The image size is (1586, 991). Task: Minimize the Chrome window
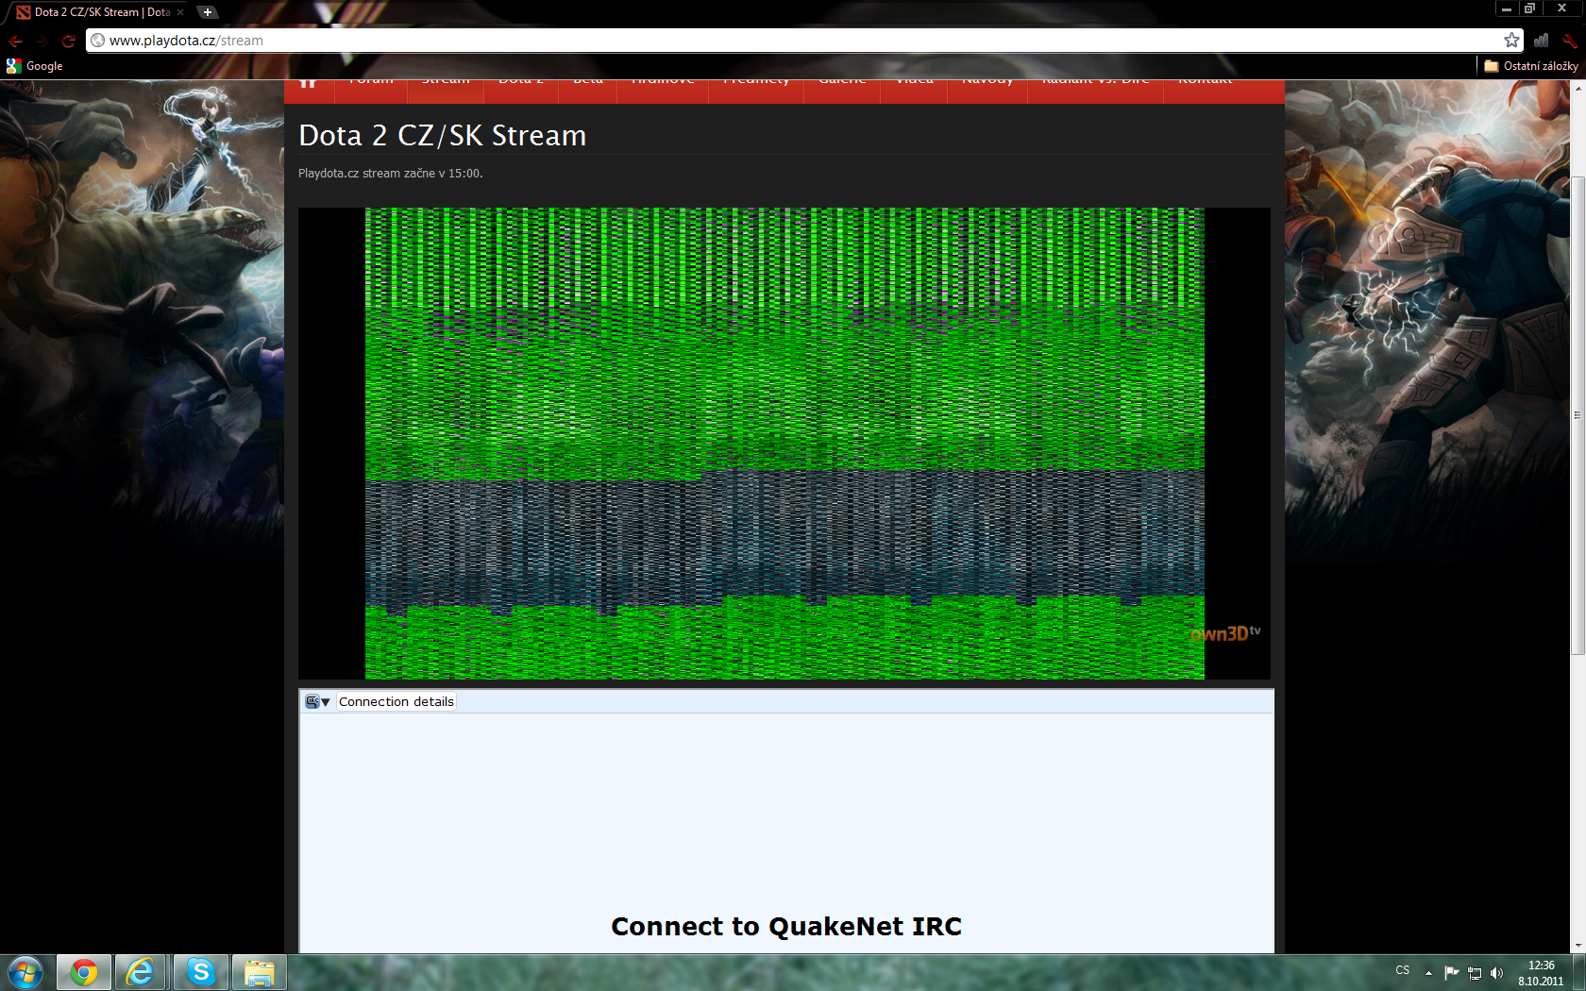[1506, 8]
